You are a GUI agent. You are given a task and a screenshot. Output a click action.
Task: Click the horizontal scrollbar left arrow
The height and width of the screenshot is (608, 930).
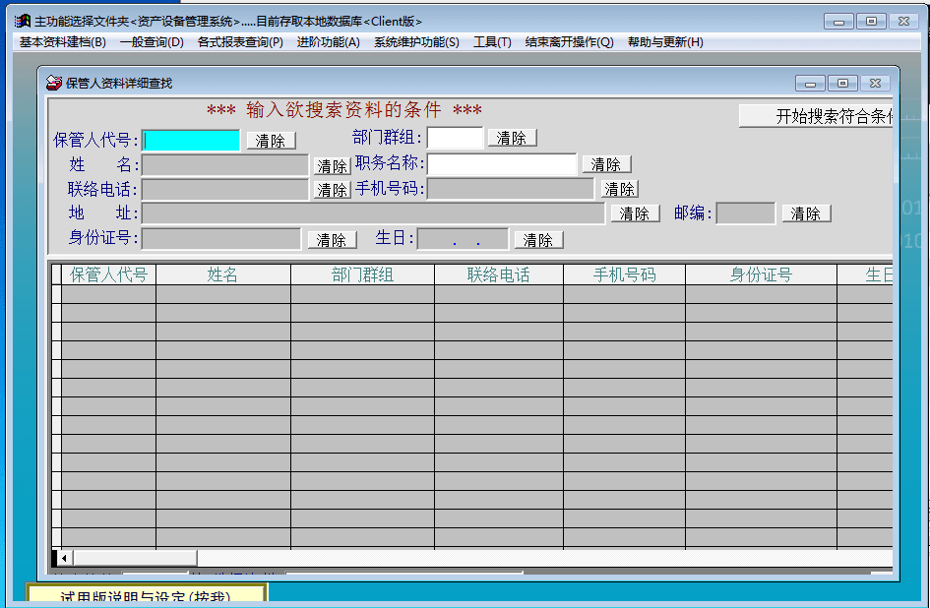[65, 559]
